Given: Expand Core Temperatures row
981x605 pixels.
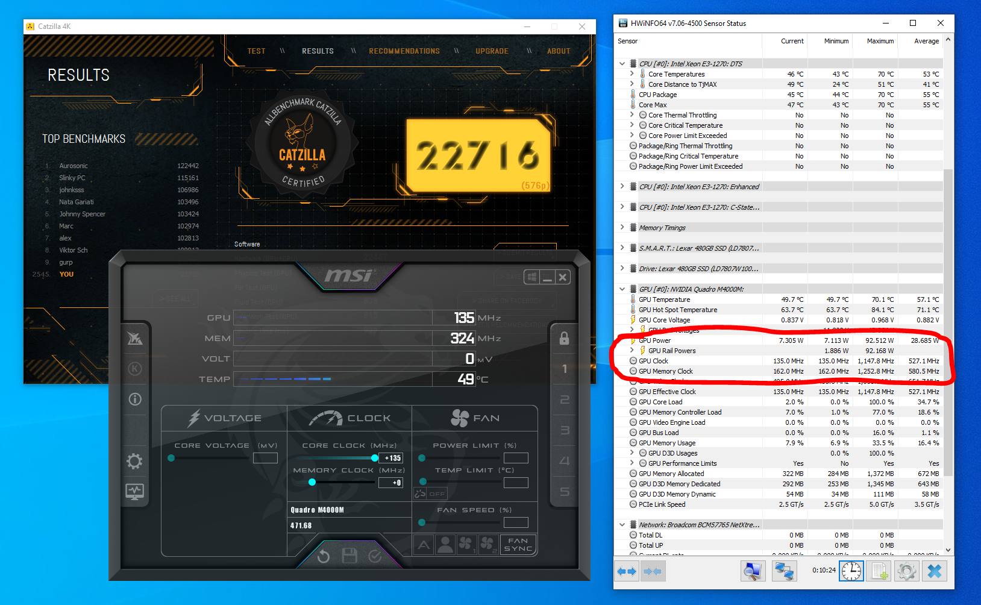Looking at the screenshot, I should (x=632, y=74).
